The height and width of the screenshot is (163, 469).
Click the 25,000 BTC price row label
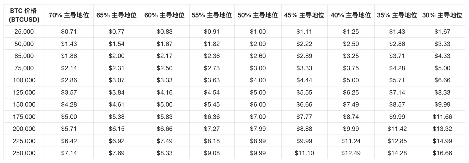24,32
